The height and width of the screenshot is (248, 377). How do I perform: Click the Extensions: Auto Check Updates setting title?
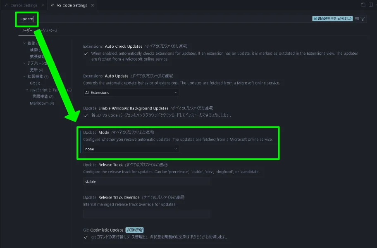pyautogui.click(x=113, y=46)
